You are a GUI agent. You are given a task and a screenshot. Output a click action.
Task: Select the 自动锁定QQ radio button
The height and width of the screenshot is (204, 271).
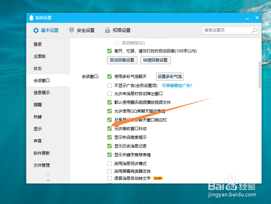[x=117, y=43]
